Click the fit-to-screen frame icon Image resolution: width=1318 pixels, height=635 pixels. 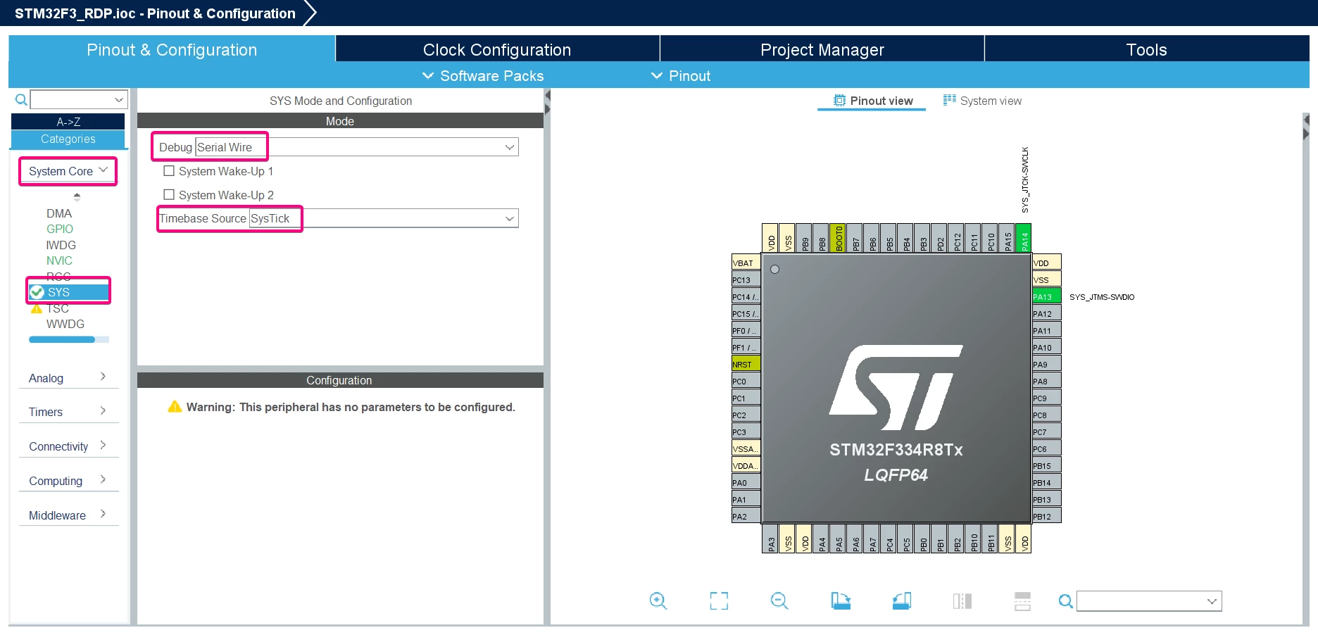(x=719, y=601)
